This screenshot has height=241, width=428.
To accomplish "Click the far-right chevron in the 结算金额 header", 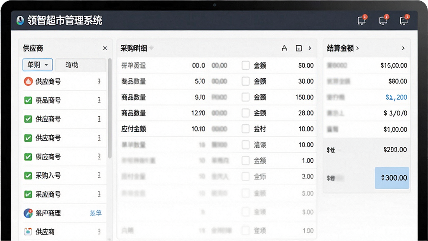I will [403, 48].
